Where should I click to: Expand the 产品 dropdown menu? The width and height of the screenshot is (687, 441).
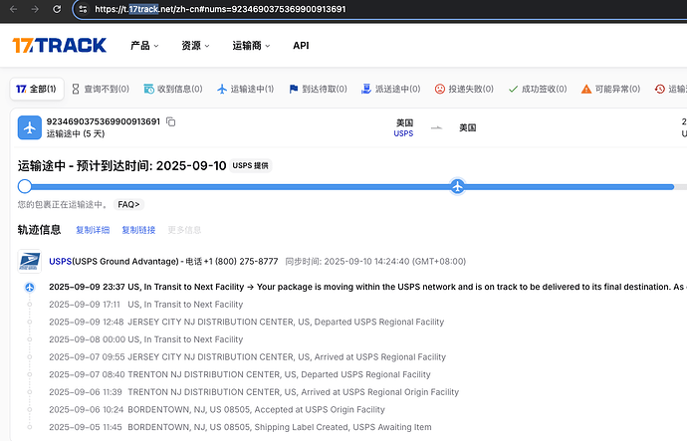click(144, 46)
